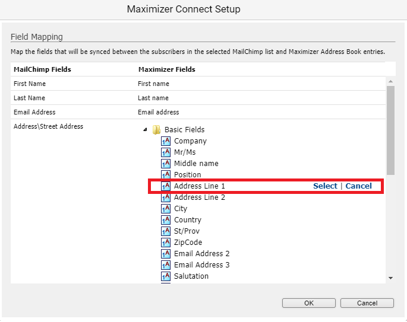Click the Email Address MailChimp cell

tap(34, 112)
